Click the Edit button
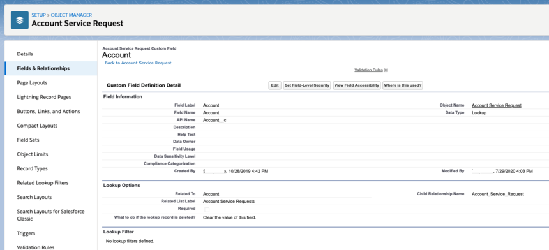This screenshot has height=250, width=549. tap(275, 85)
